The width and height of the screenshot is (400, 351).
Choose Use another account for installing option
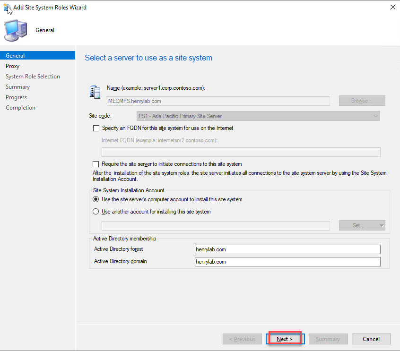[96, 212]
